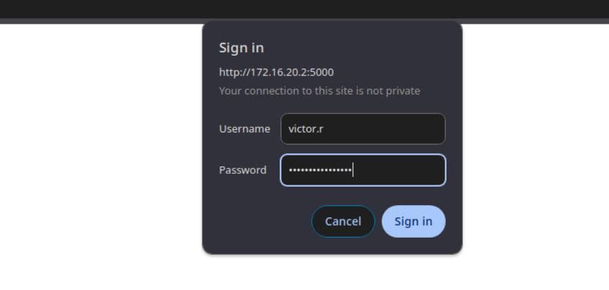
Task: Click the "Sign in" dialog heading
Action: point(241,48)
